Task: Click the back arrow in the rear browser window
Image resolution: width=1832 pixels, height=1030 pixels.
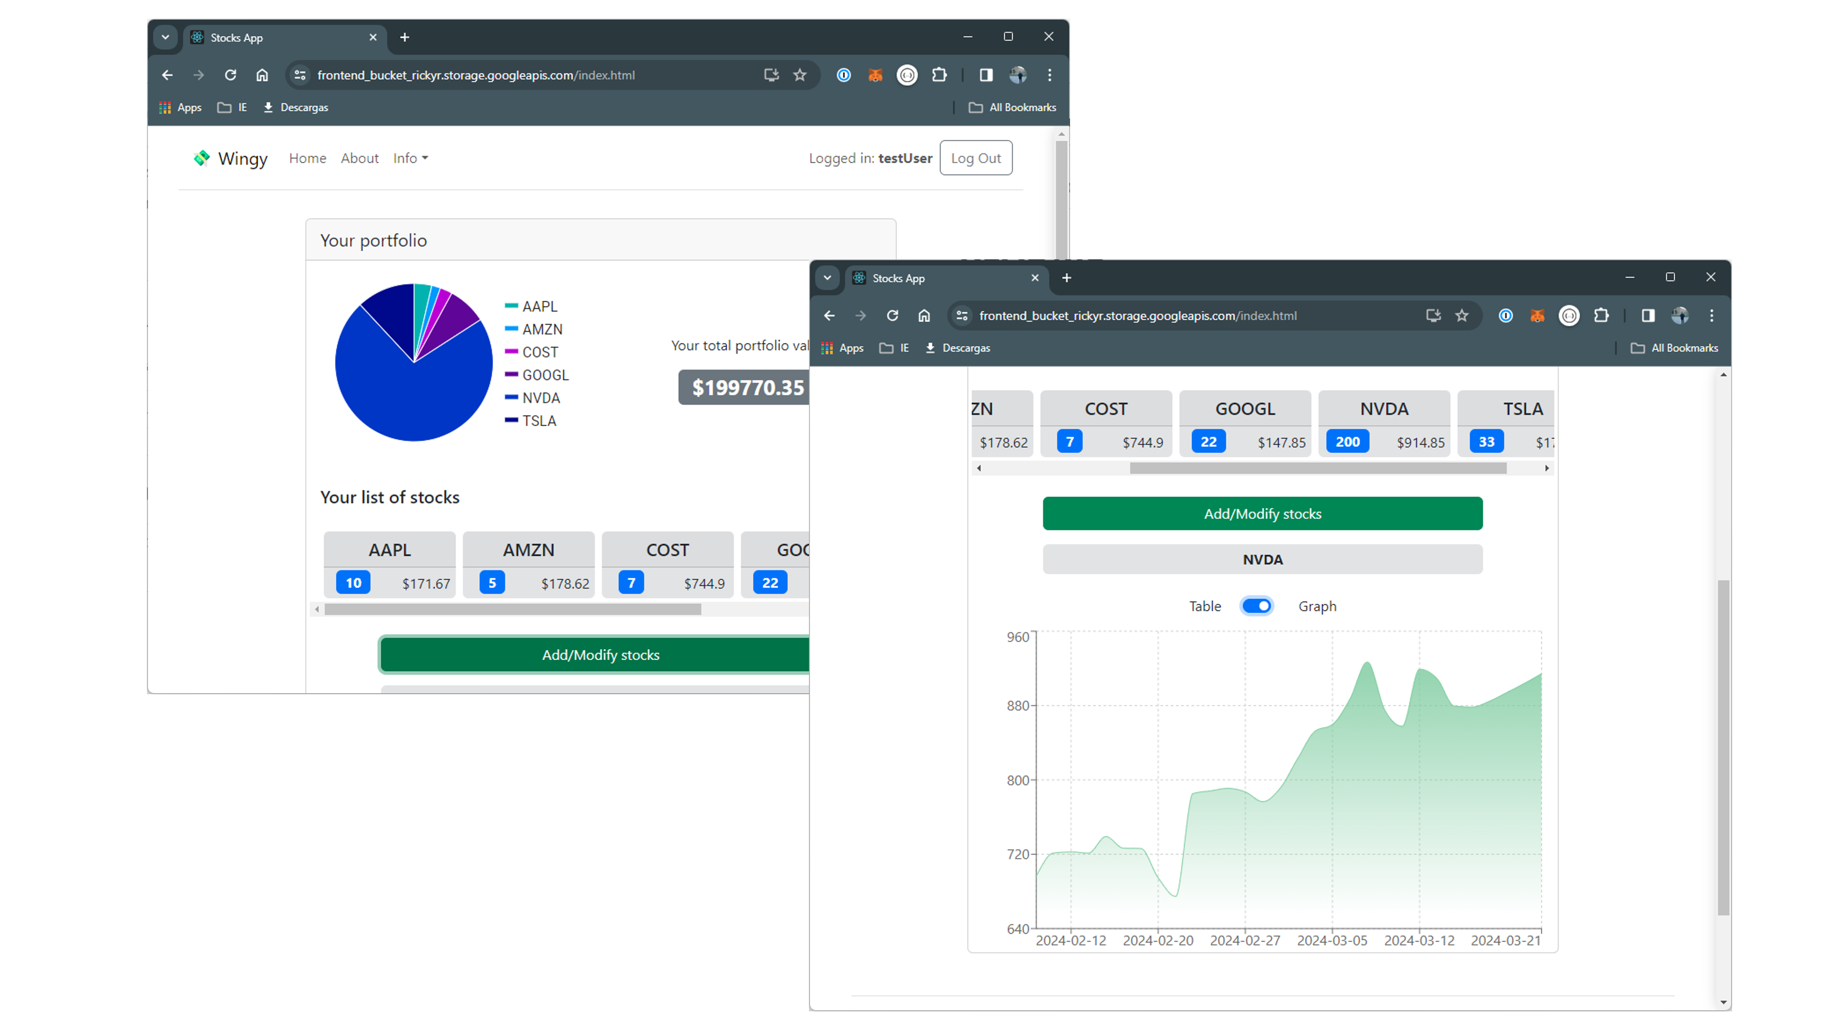Action: click(167, 74)
